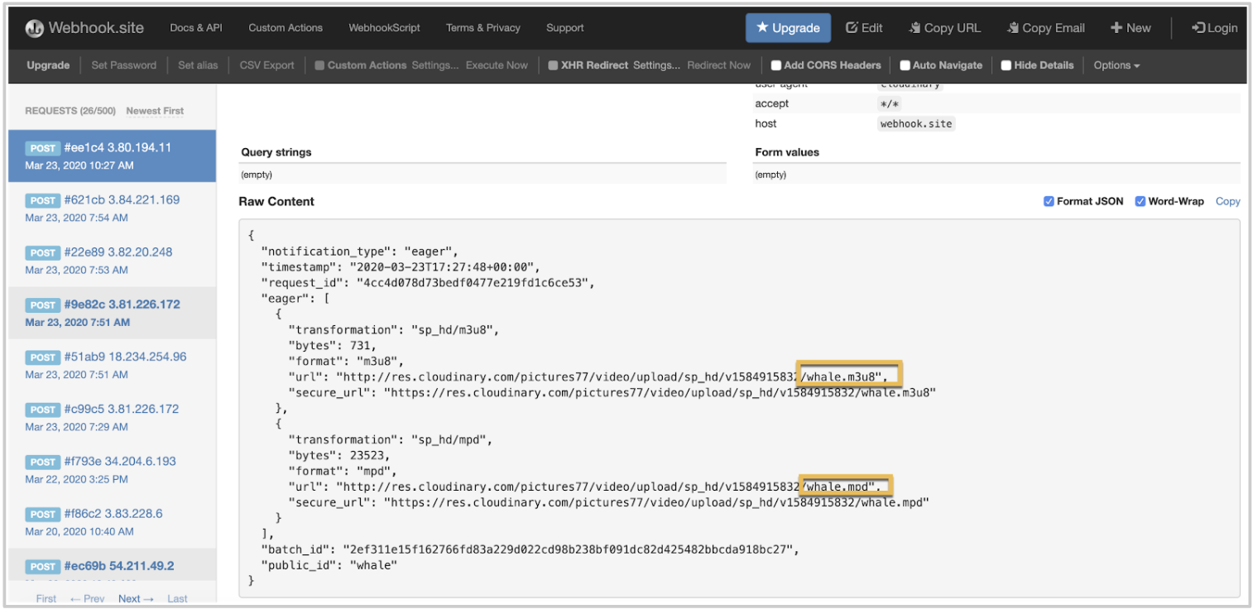This screenshot has height=614, width=1253.
Task: Disable Word-Wrap for raw content
Action: coord(1140,201)
